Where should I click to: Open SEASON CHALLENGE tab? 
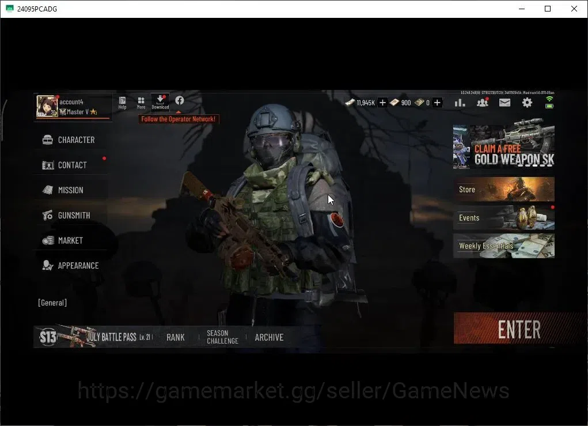(222, 337)
